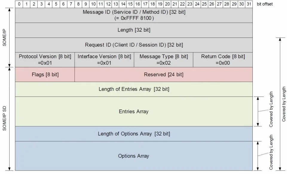Select the Length of Options Array row
288x174 pixels.
click(x=134, y=134)
